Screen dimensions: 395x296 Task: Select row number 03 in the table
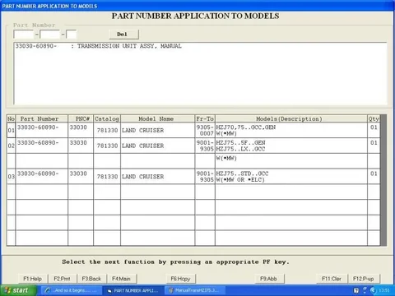11,177
